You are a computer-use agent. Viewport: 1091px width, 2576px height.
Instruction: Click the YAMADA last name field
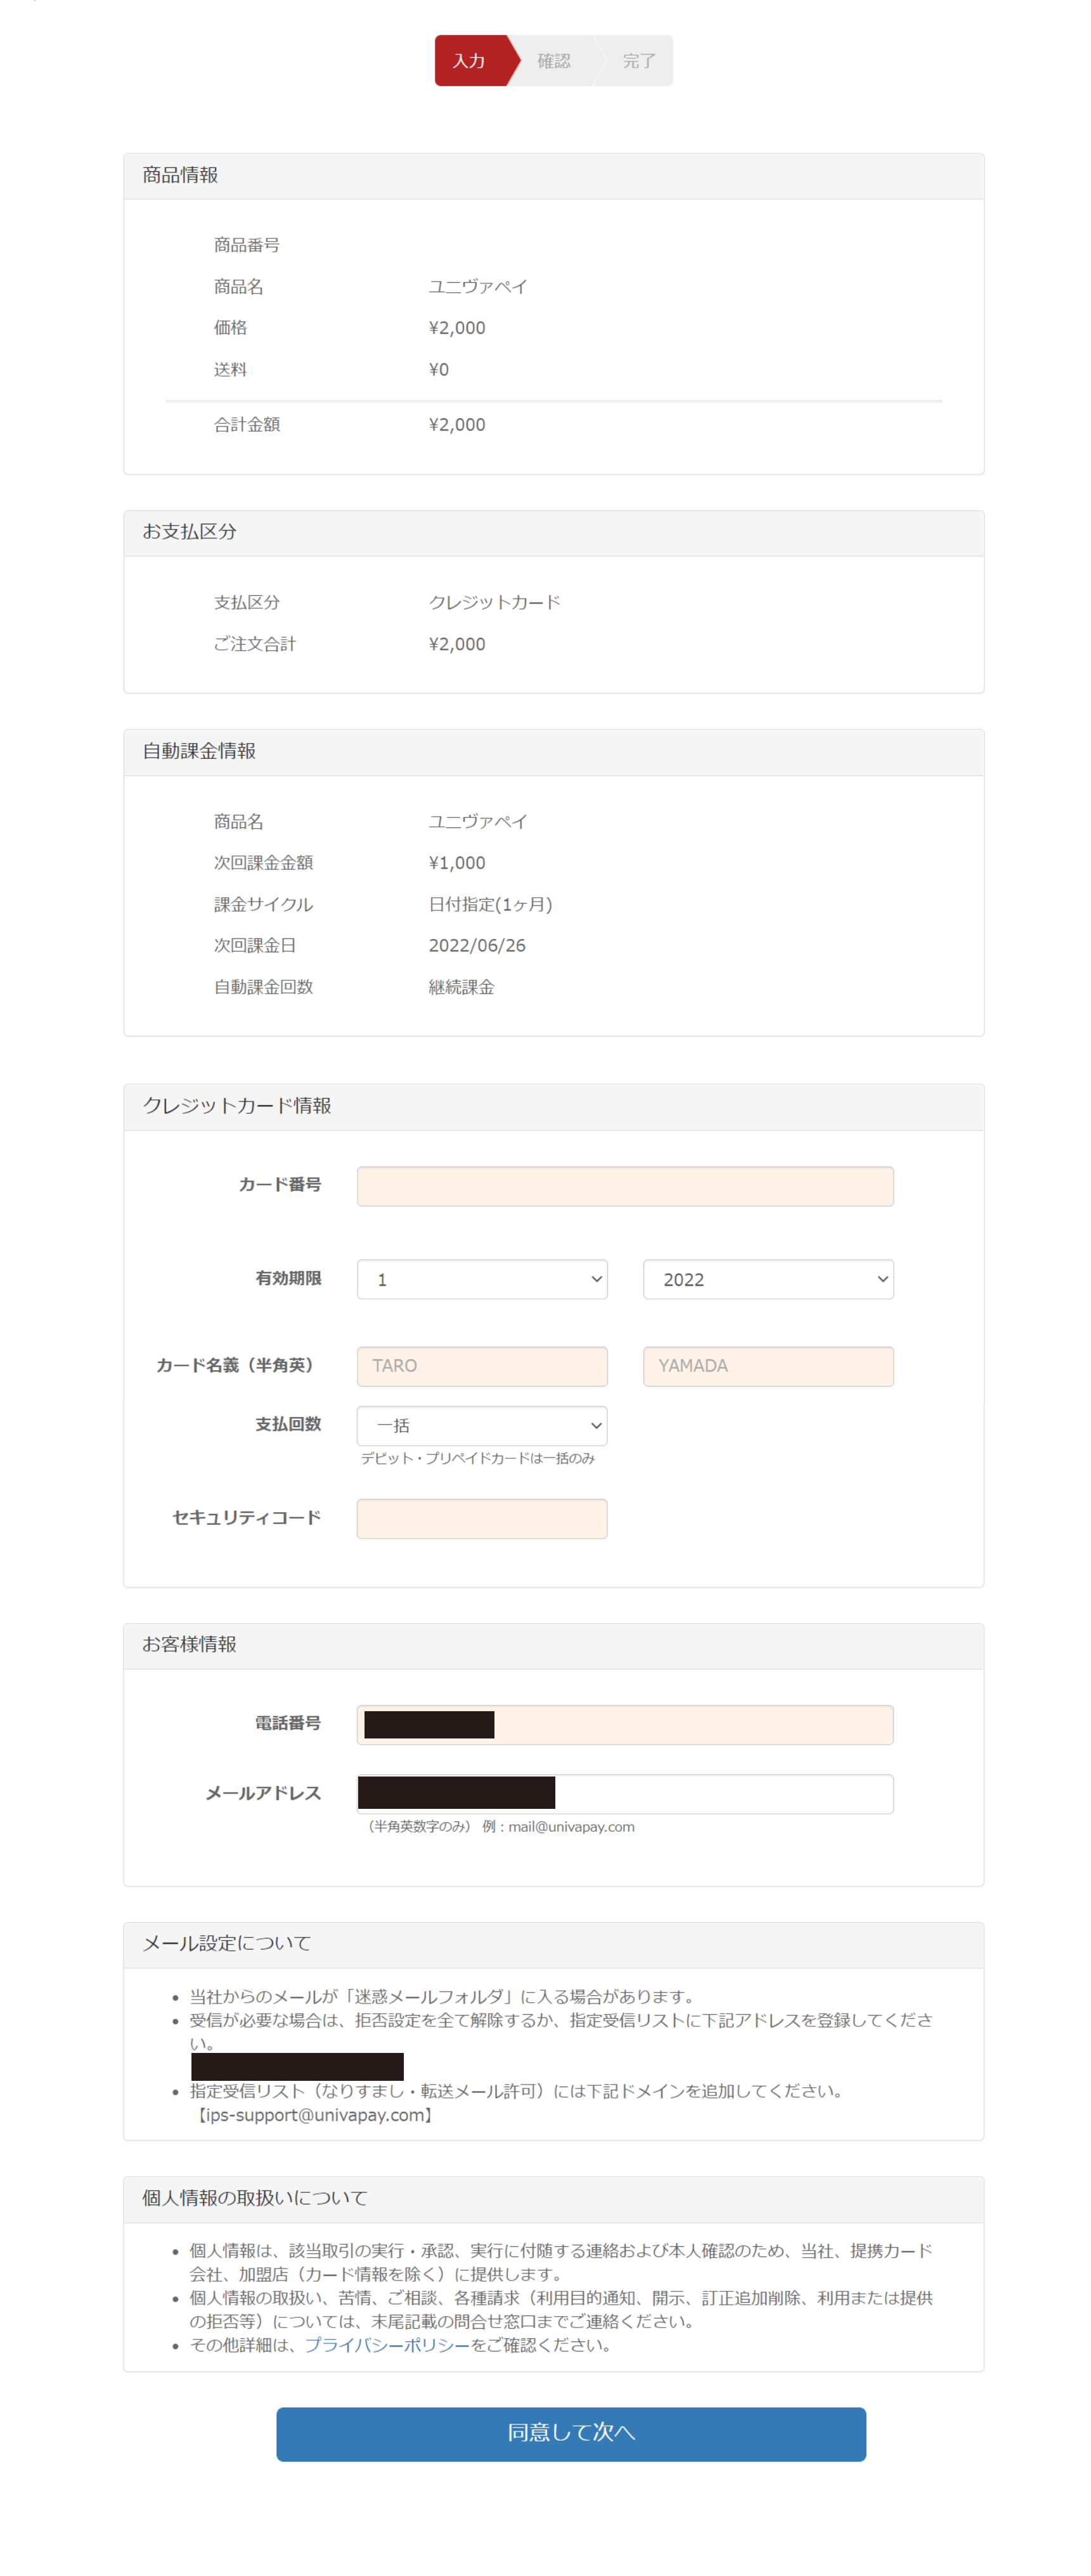(767, 1366)
